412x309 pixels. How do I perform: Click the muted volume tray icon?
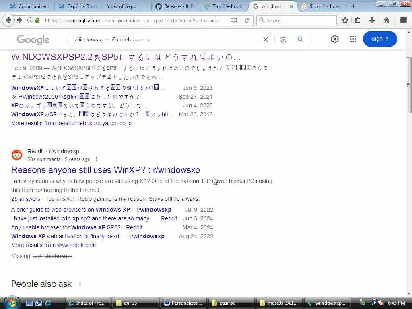(381, 303)
